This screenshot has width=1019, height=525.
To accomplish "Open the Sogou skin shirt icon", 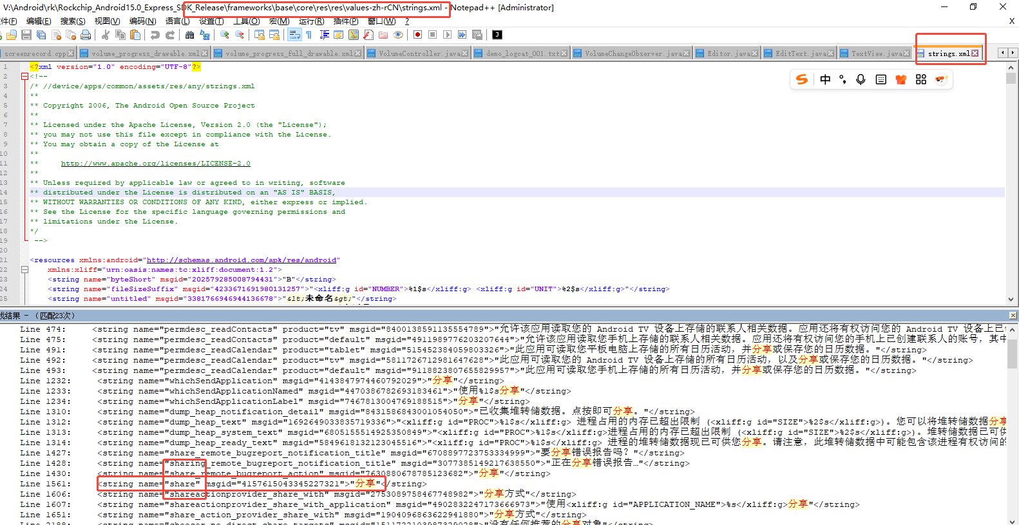I will tap(901, 79).
